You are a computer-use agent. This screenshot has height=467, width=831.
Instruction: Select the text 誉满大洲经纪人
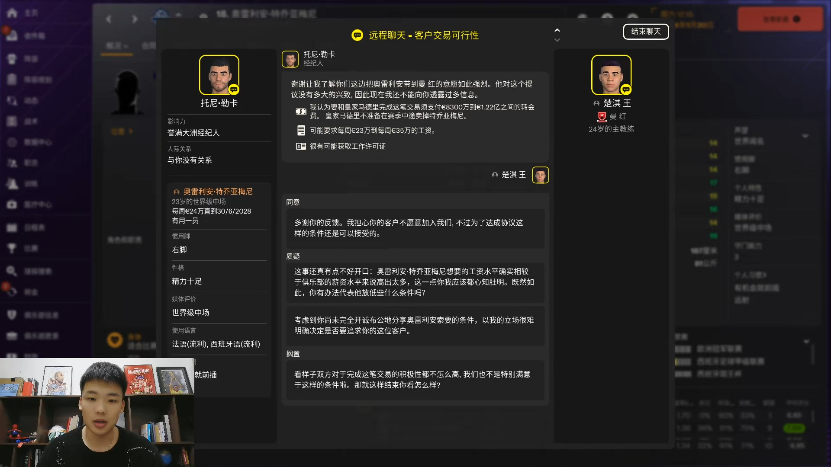pos(193,133)
